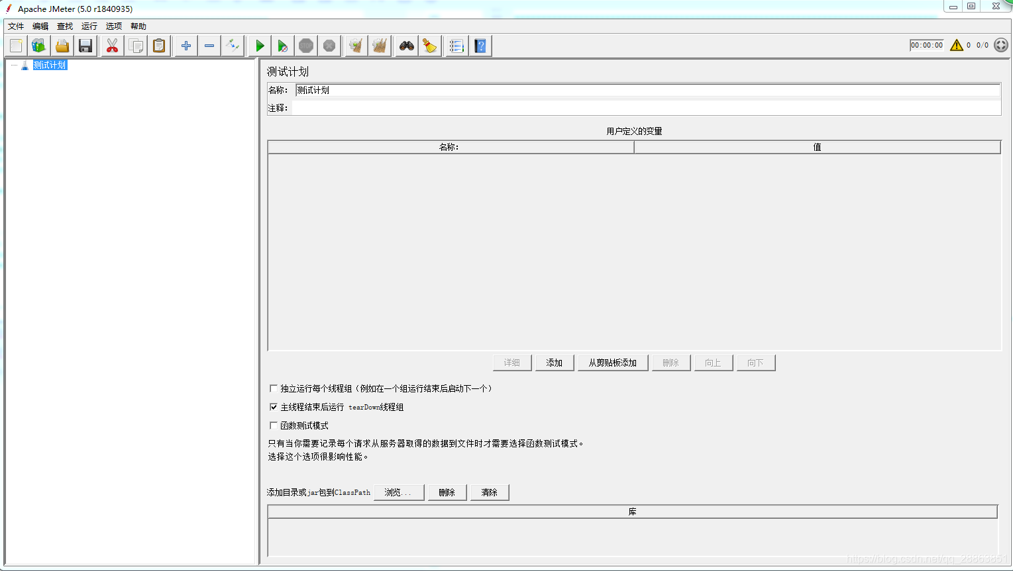The height and width of the screenshot is (571, 1013).
Task: Open the Templates icon in toolbar
Action: point(39,46)
